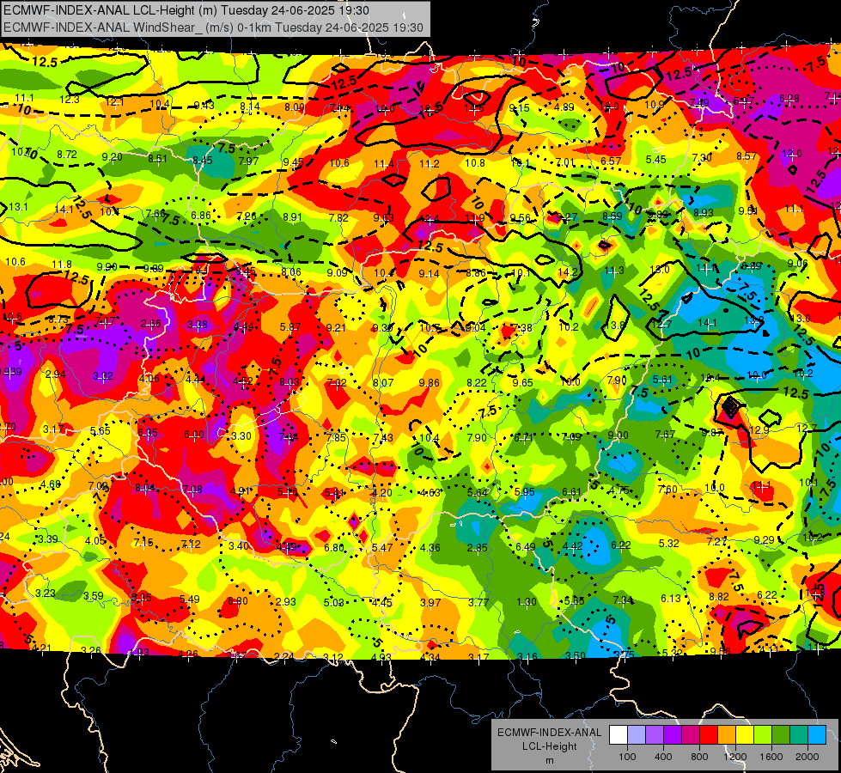The image size is (841, 773).
Task: Click the map value '8.82'
Action: coord(719,597)
